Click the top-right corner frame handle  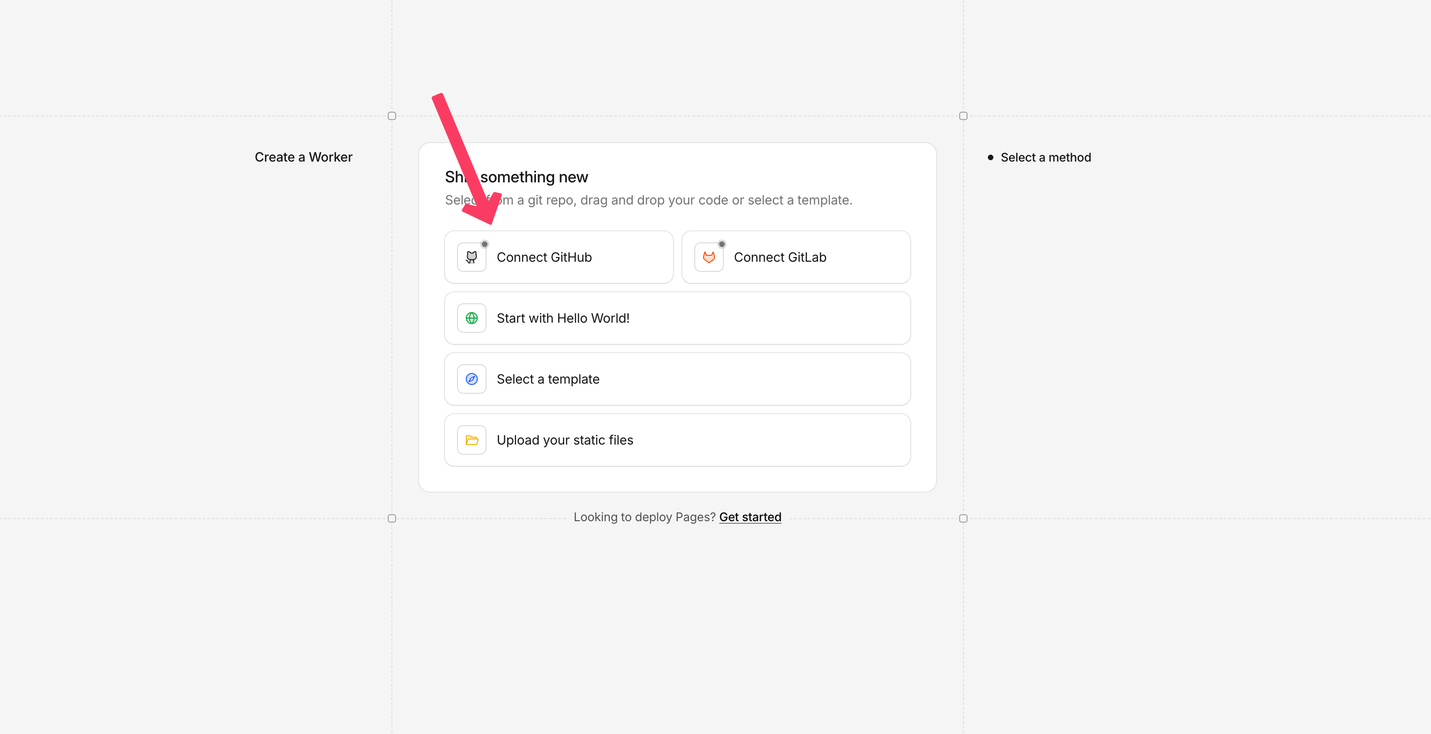[x=963, y=116]
